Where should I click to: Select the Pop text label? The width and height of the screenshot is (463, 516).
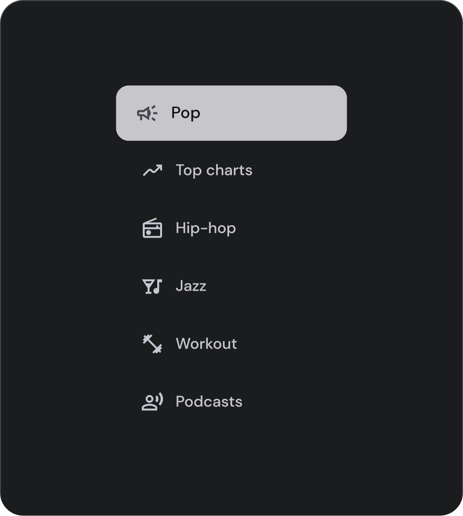pos(186,113)
